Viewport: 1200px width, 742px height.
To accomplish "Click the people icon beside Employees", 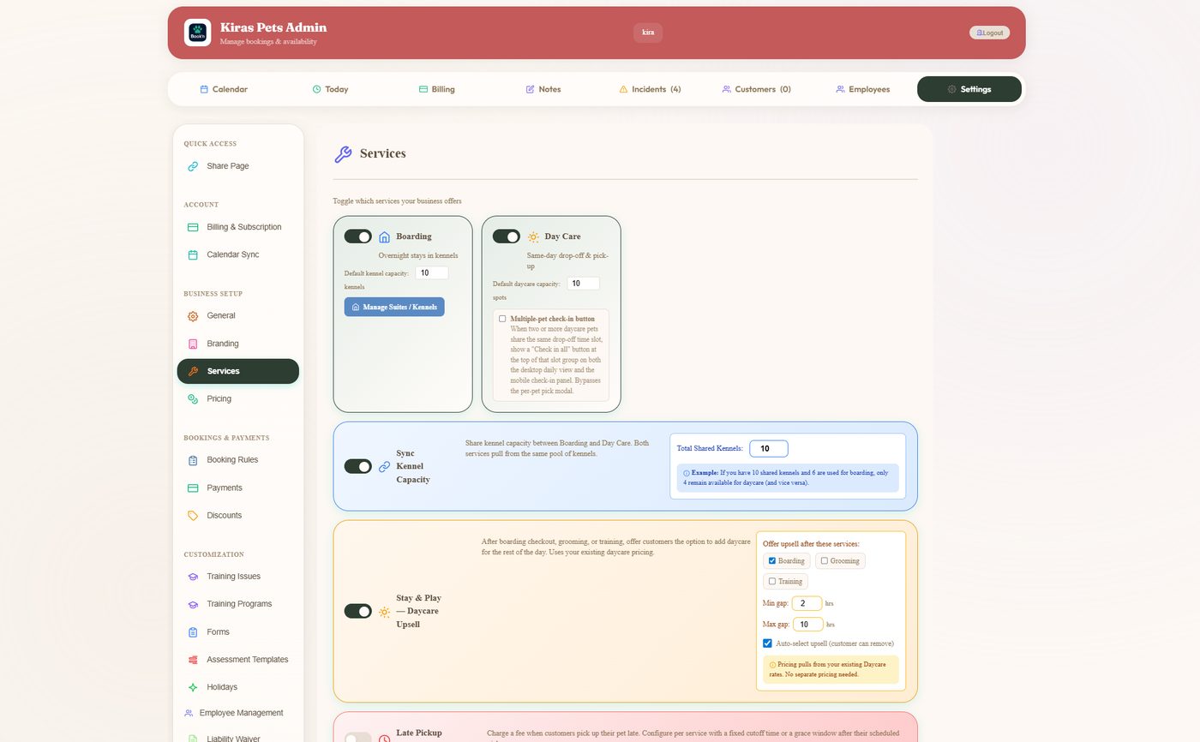I will tap(840, 89).
